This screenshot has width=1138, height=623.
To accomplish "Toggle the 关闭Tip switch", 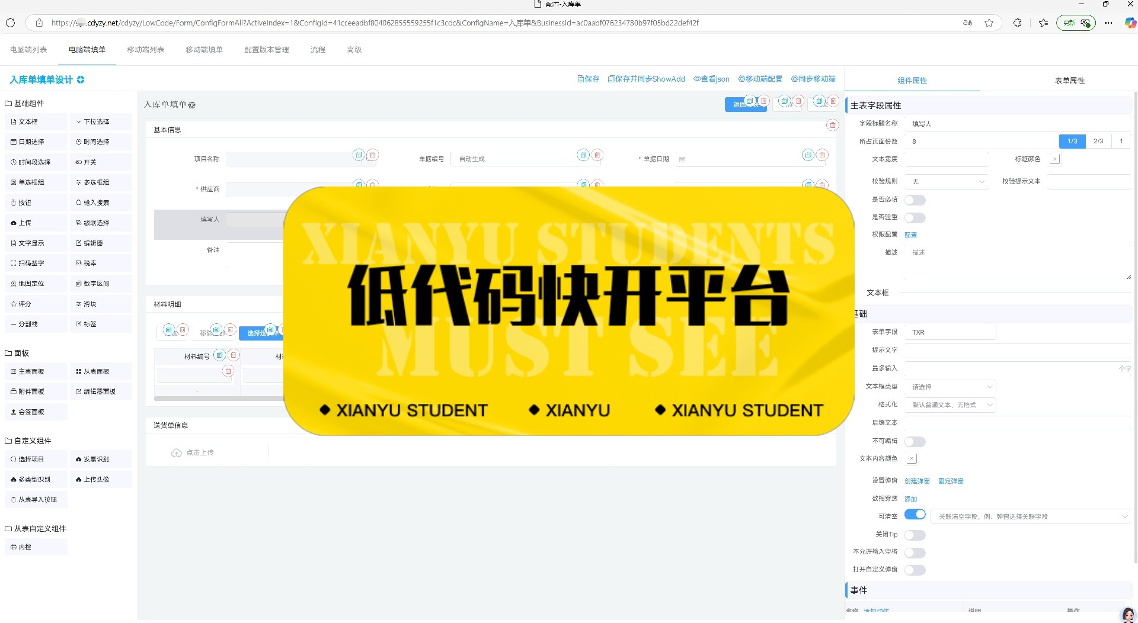I will [915, 535].
